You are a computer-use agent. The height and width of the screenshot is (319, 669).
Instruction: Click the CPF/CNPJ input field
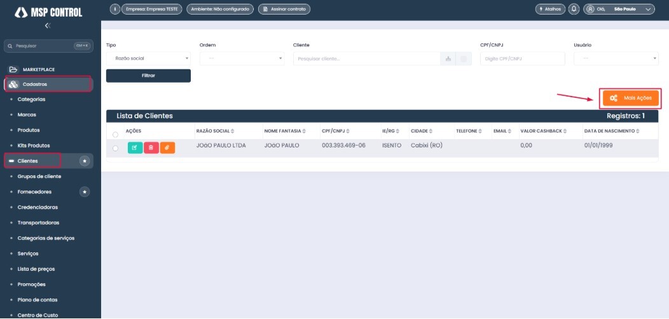pyautogui.click(x=523, y=58)
